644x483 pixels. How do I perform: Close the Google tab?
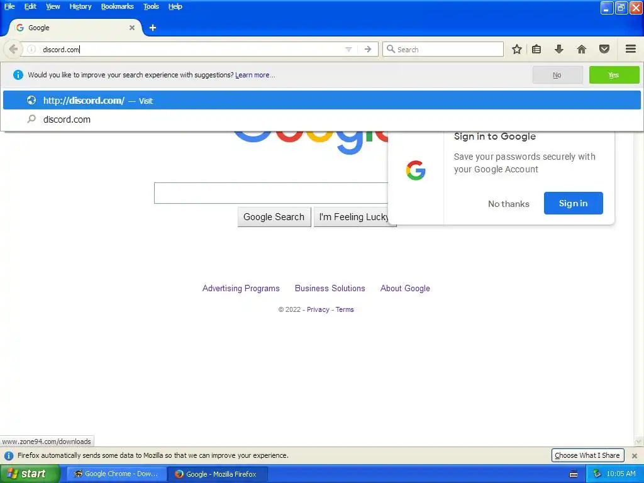(132, 28)
